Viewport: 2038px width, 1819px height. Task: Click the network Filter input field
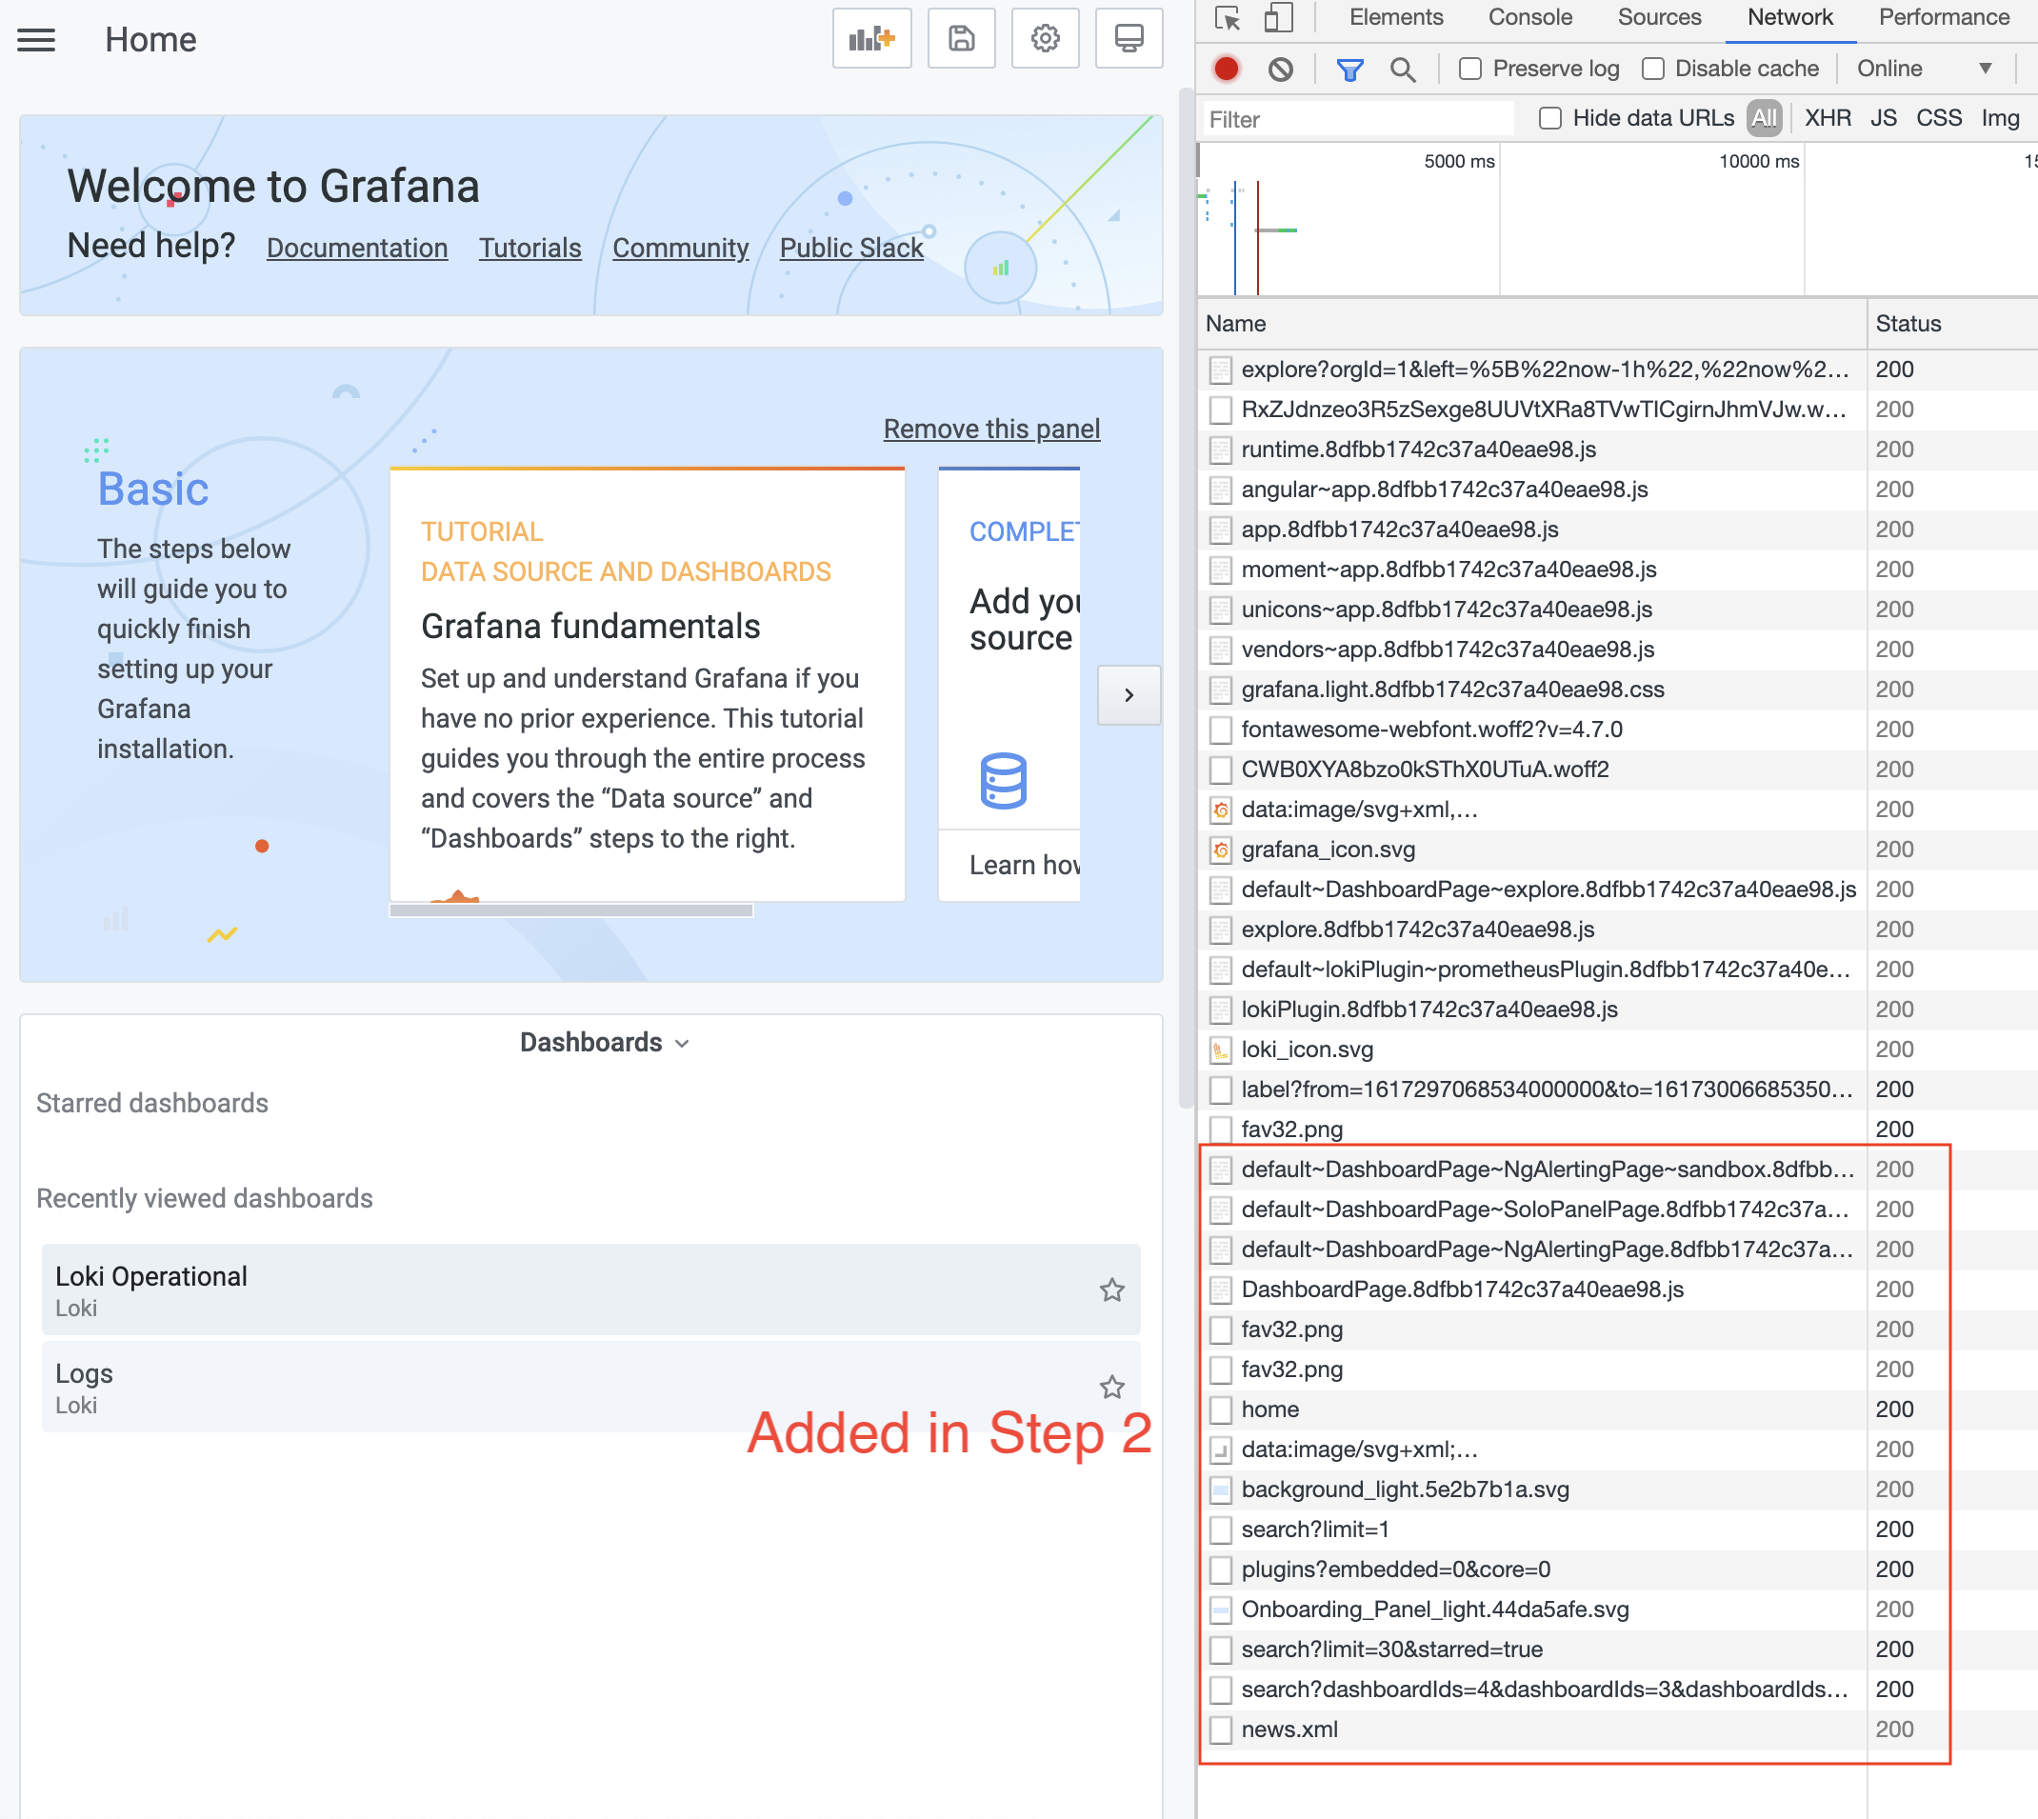1357,119
